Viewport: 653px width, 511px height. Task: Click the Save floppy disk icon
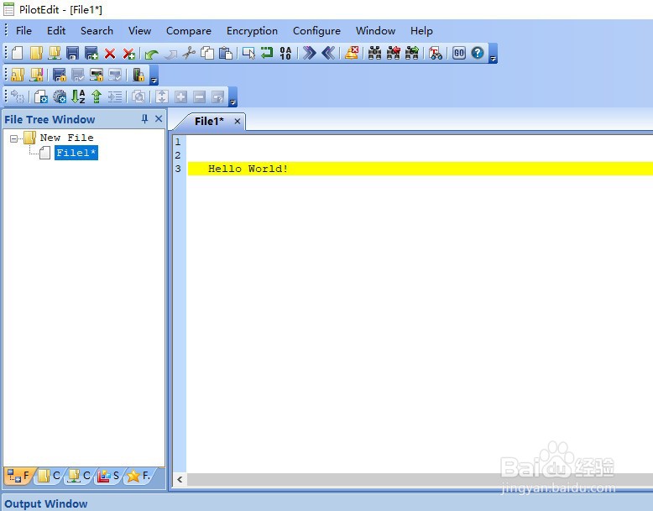click(x=73, y=53)
